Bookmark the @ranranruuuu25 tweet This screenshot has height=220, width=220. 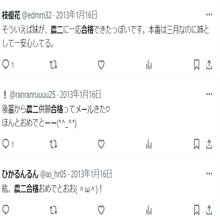197,144
